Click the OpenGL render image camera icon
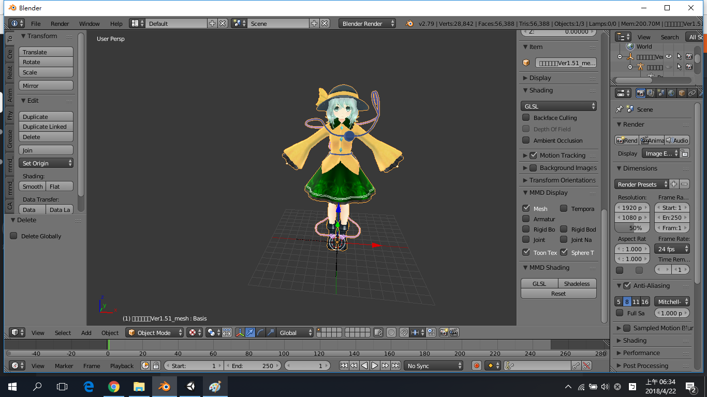Image resolution: width=707 pixels, height=397 pixels. pos(444,332)
